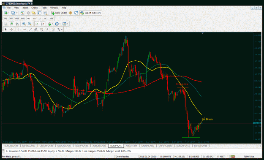Set timeframe to M1
The image size is (264, 160).
pos(6,18)
